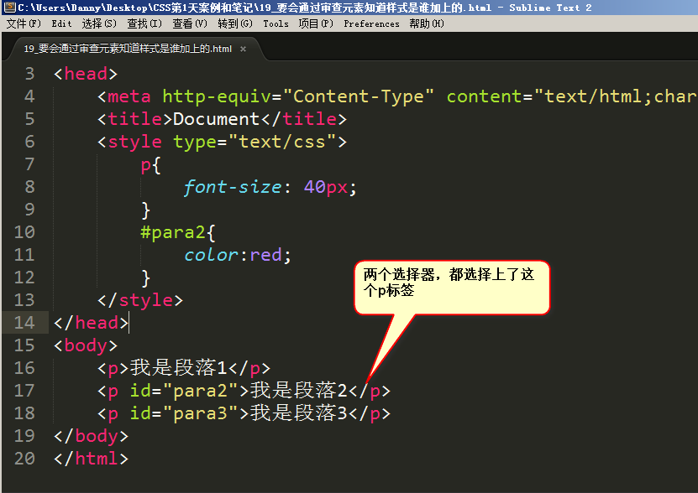This screenshot has height=493, width=698.
Task: Click line number 20 in the gutter
Action: (x=24, y=459)
